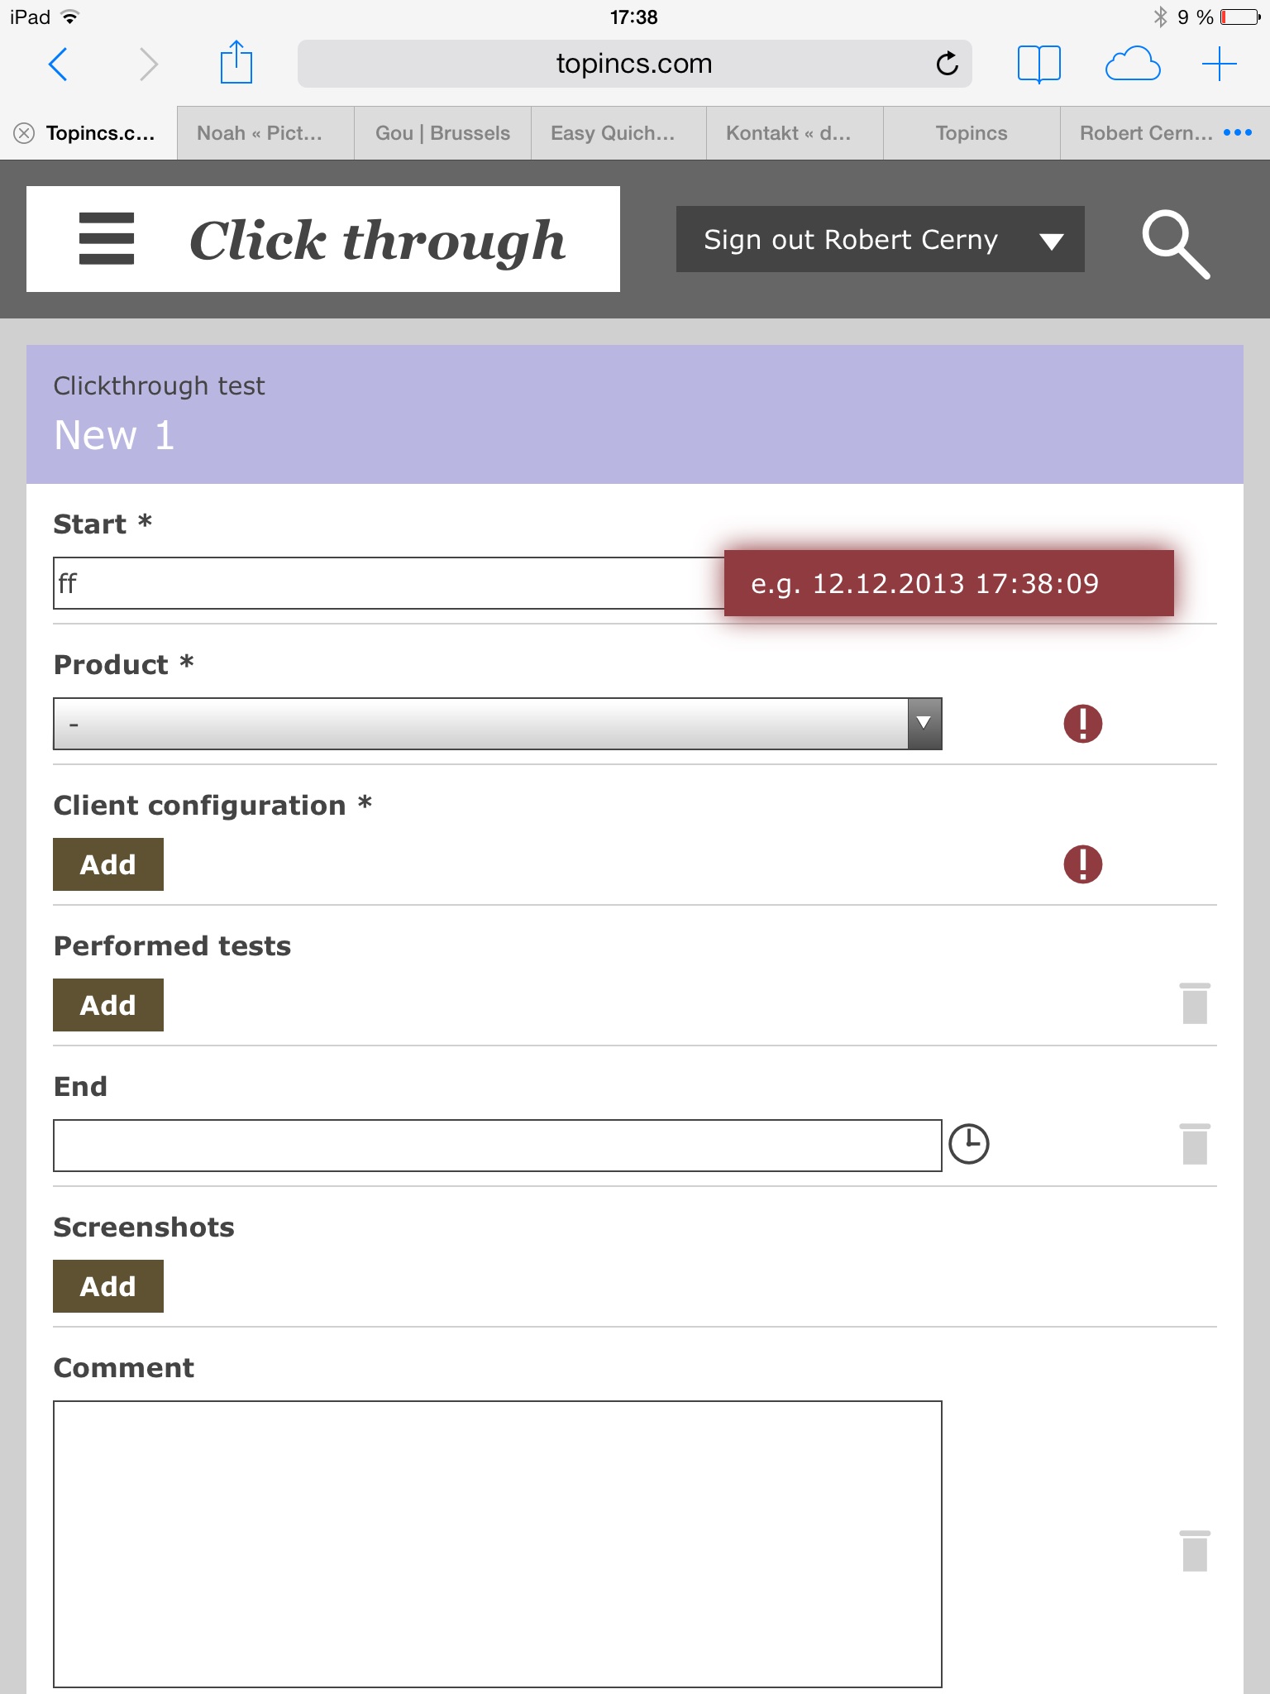This screenshot has width=1270, height=1694.
Task: Add a Client configuration entry
Action: [108, 864]
